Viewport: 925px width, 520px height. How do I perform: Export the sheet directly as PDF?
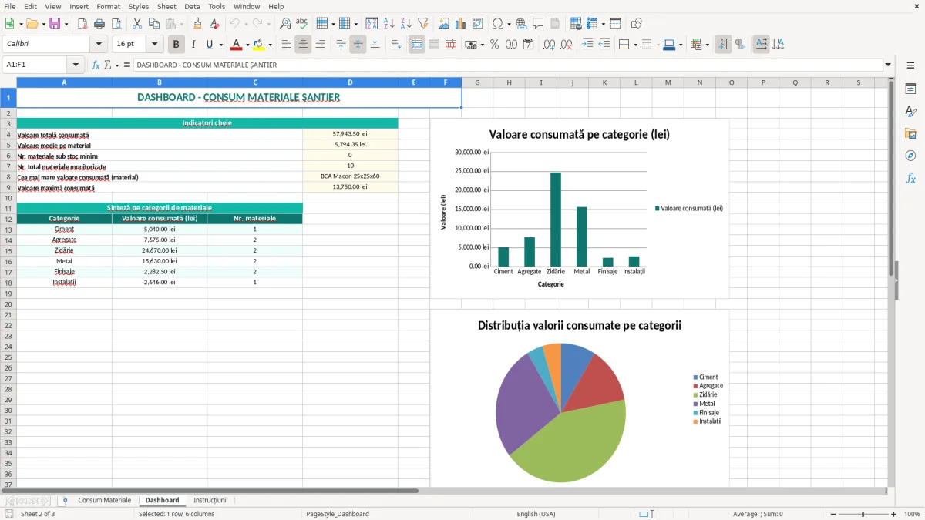[x=82, y=24]
